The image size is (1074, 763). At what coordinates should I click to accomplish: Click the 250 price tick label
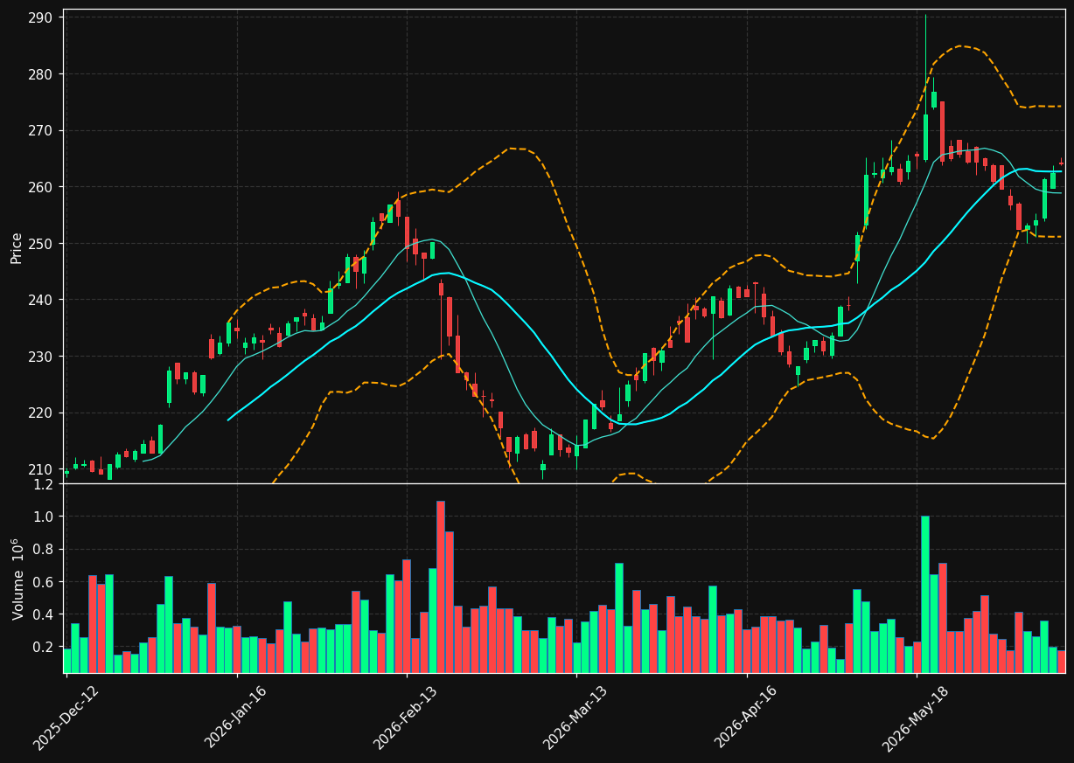[39, 243]
